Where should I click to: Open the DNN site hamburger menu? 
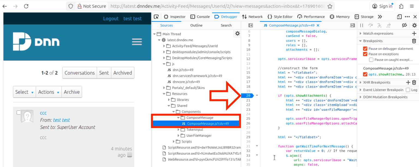pos(137,42)
